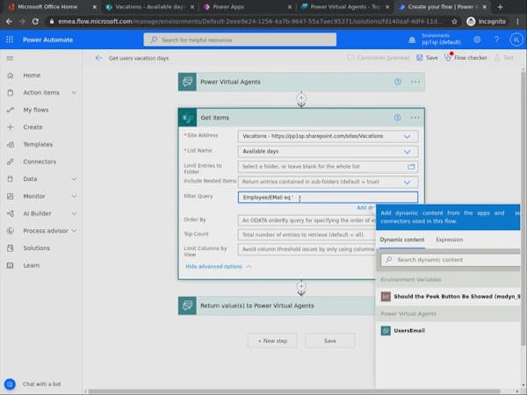This screenshot has width=527, height=395.
Task: Click the browser back arrow
Action: pyautogui.click(x=9, y=21)
